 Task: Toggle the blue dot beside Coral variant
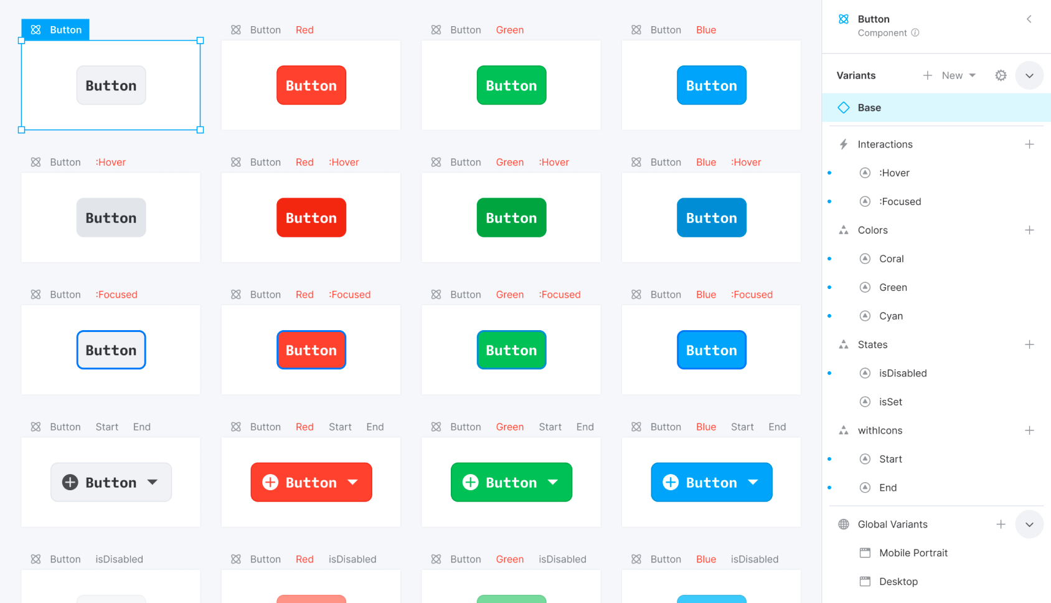(829, 259)
